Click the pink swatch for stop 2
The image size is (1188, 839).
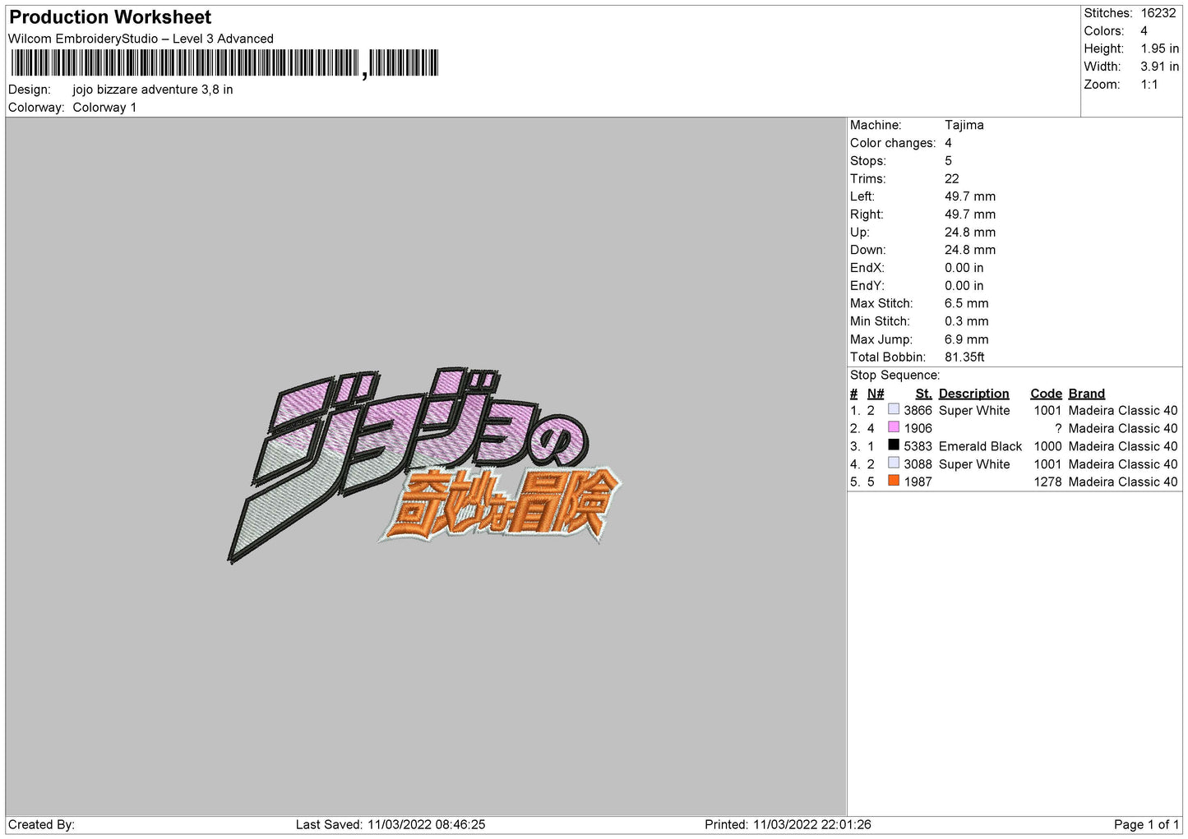click(894, 427)
